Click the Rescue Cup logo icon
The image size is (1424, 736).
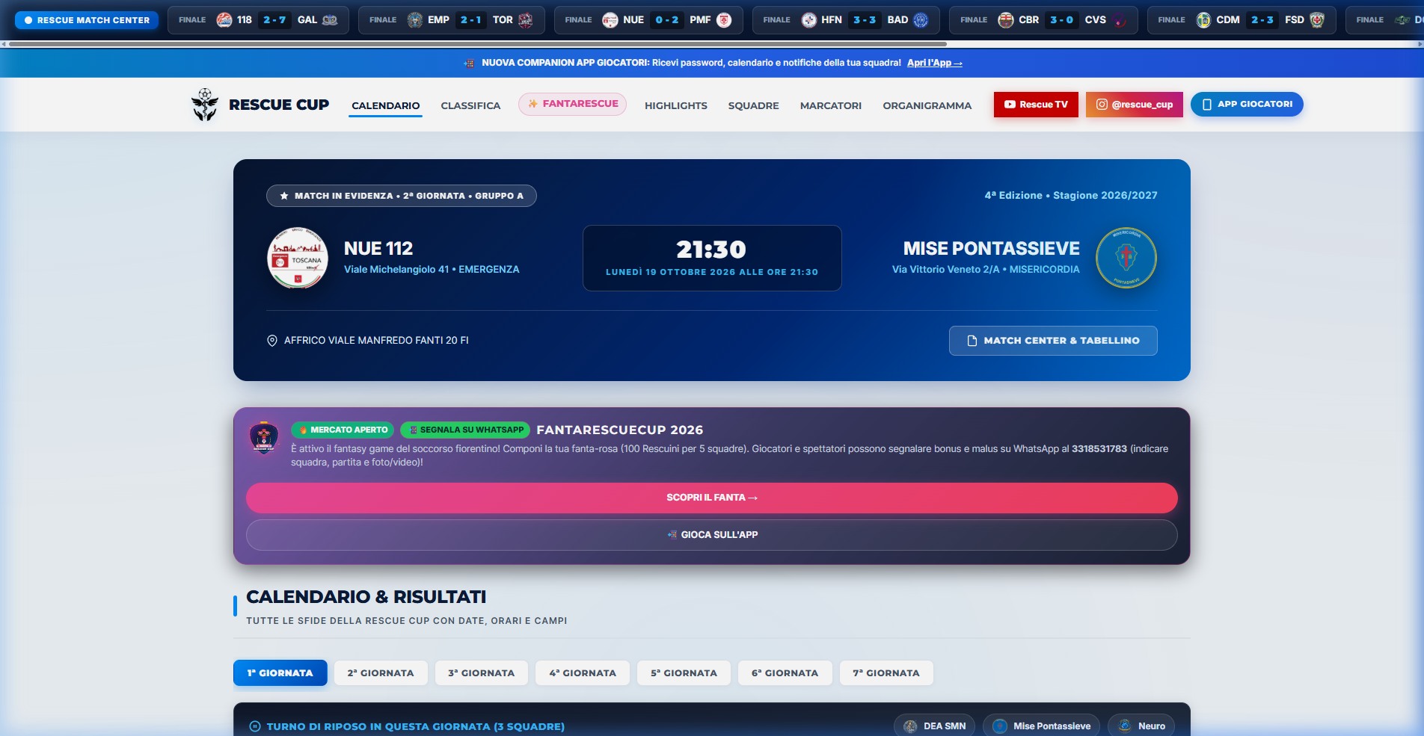(205, 105)
